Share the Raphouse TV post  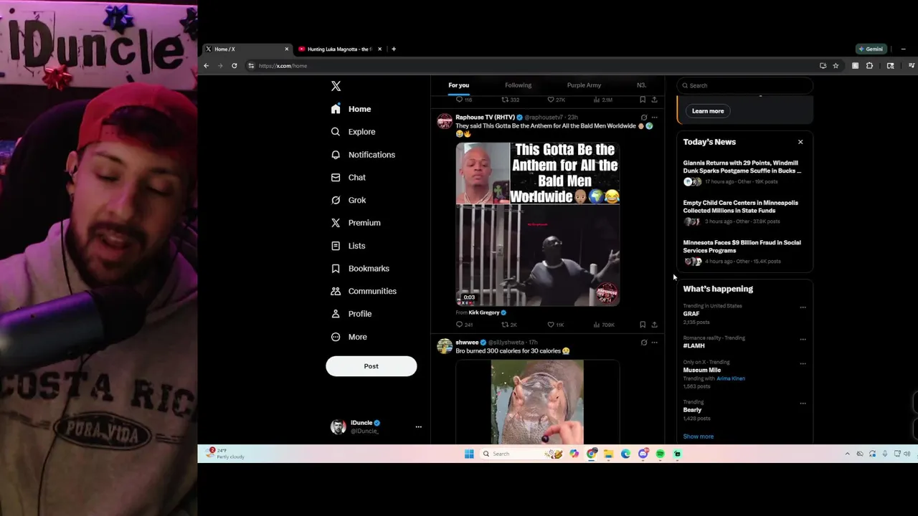654,325
